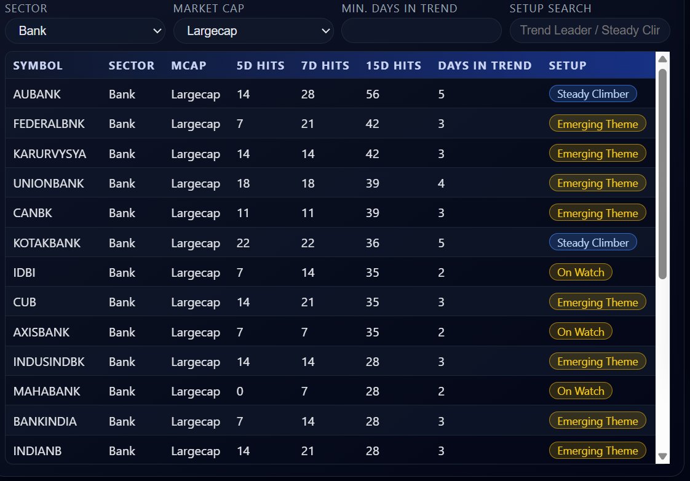Select the UNIONBANK symbol
The height and width of the screenshot is (481, 690).
[x=49, y=183]
